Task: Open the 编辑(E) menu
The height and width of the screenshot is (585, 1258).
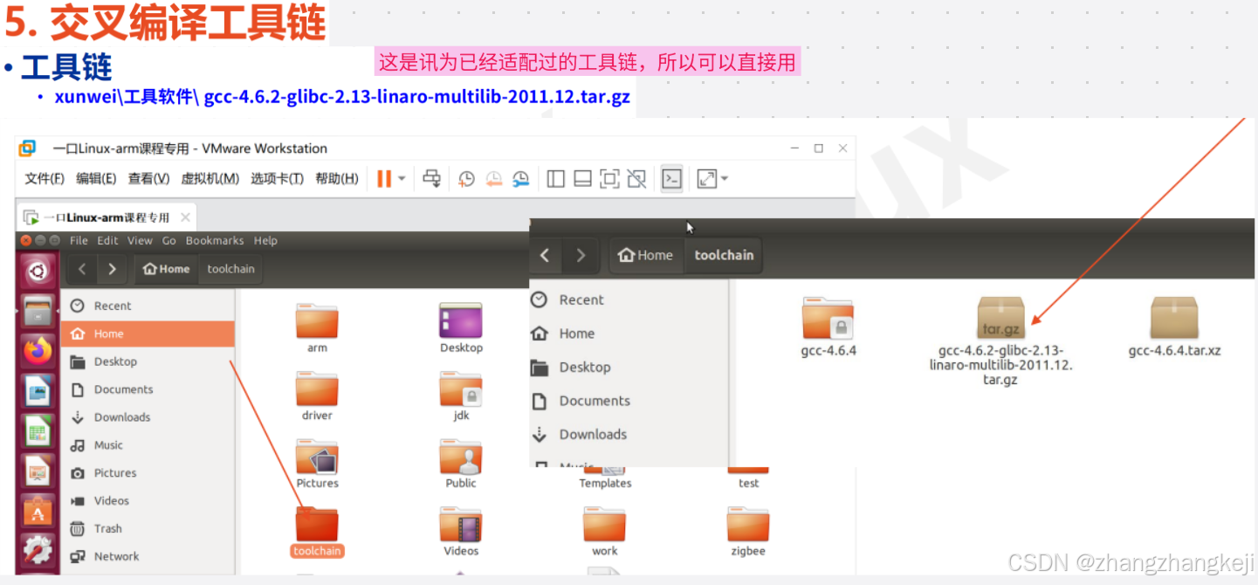Action: [96, 178]
